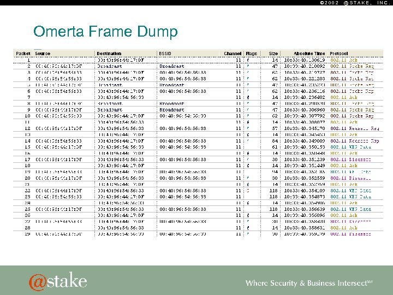Select the source address in packet 4 row
Viewport: 393px width, 295px height.
coord(58,79)
